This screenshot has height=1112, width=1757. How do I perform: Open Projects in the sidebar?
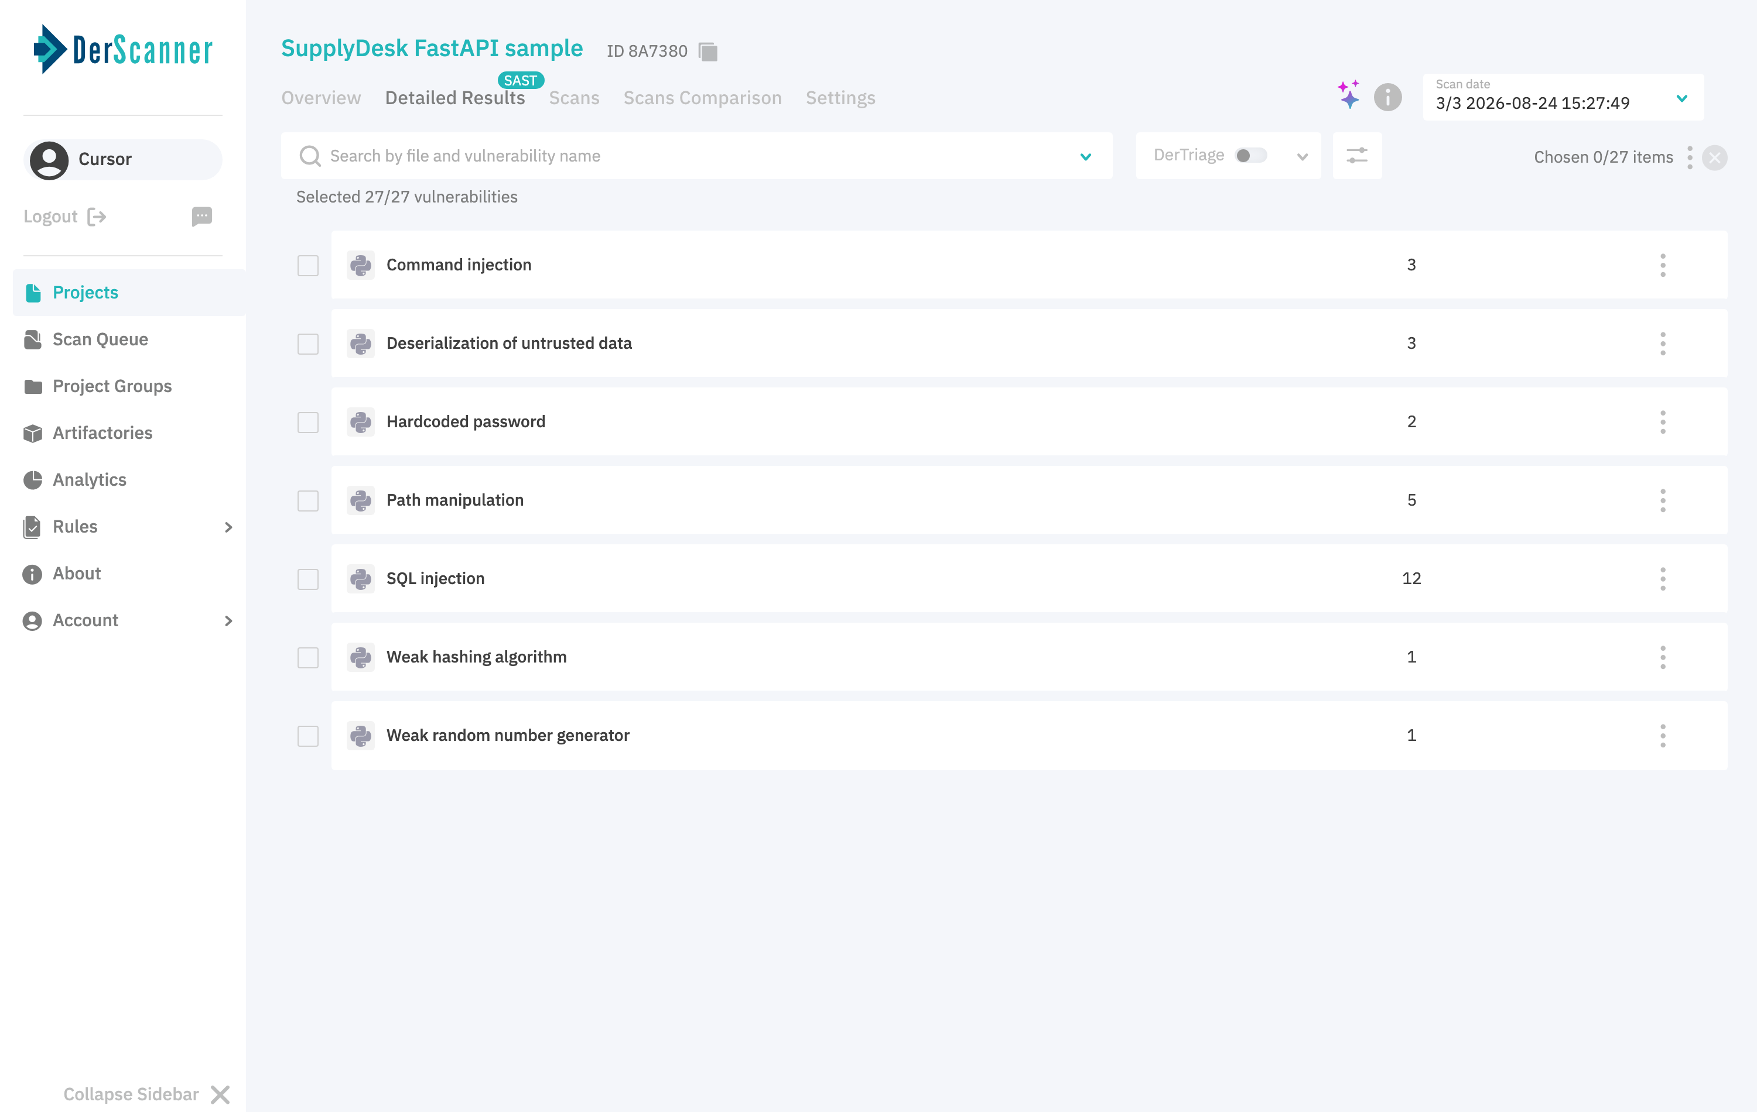(129, 293)
